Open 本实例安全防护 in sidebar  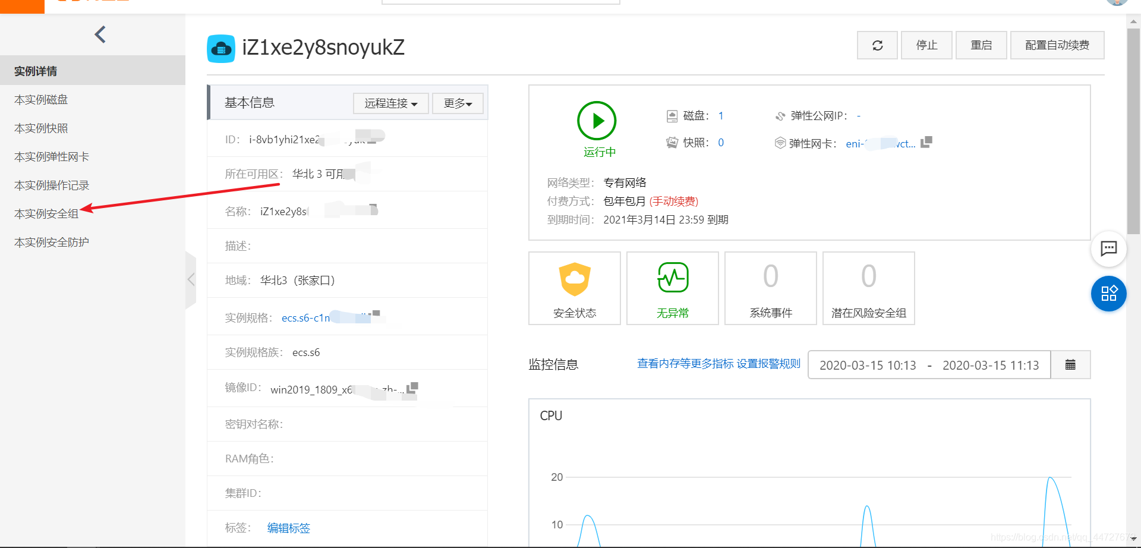(52, 242)
